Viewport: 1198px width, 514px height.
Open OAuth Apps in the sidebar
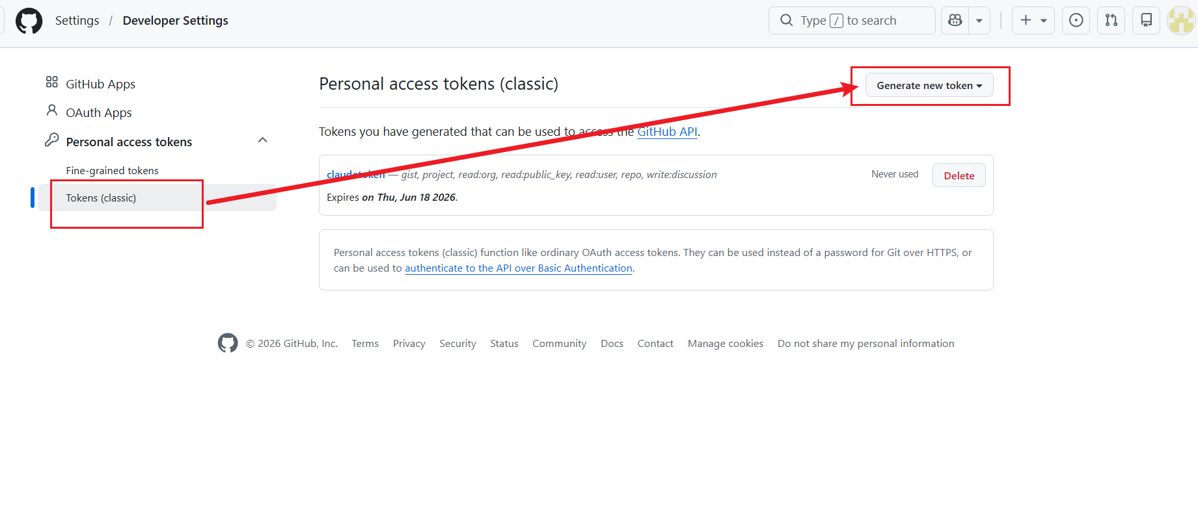[x=99, y=112]
